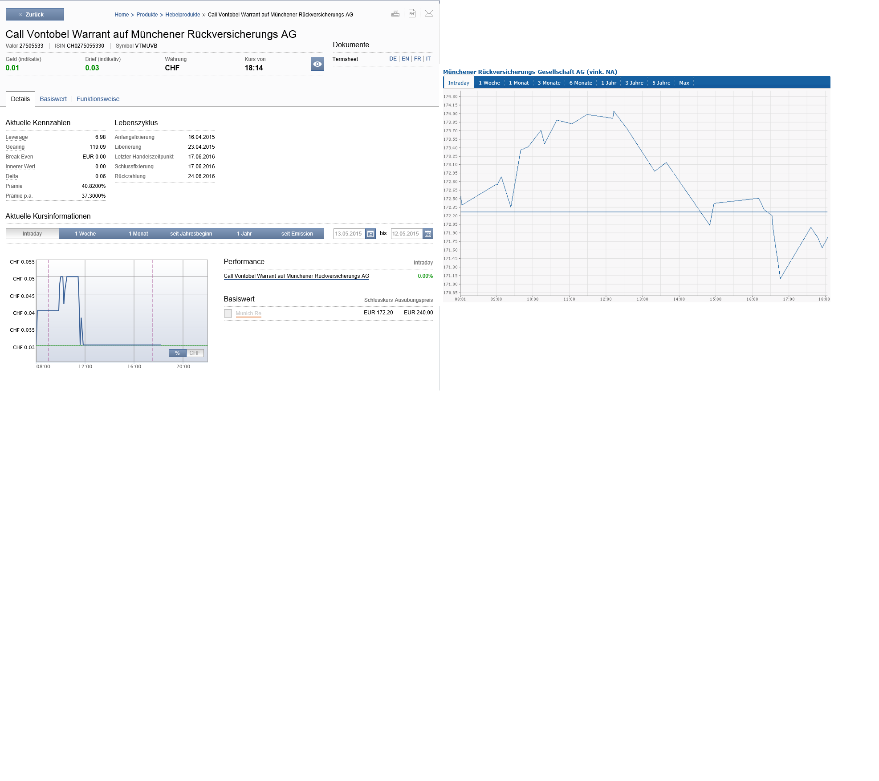Open the start date calendar picker
Viewport: 879px width, 781px height.
(370, 234)
